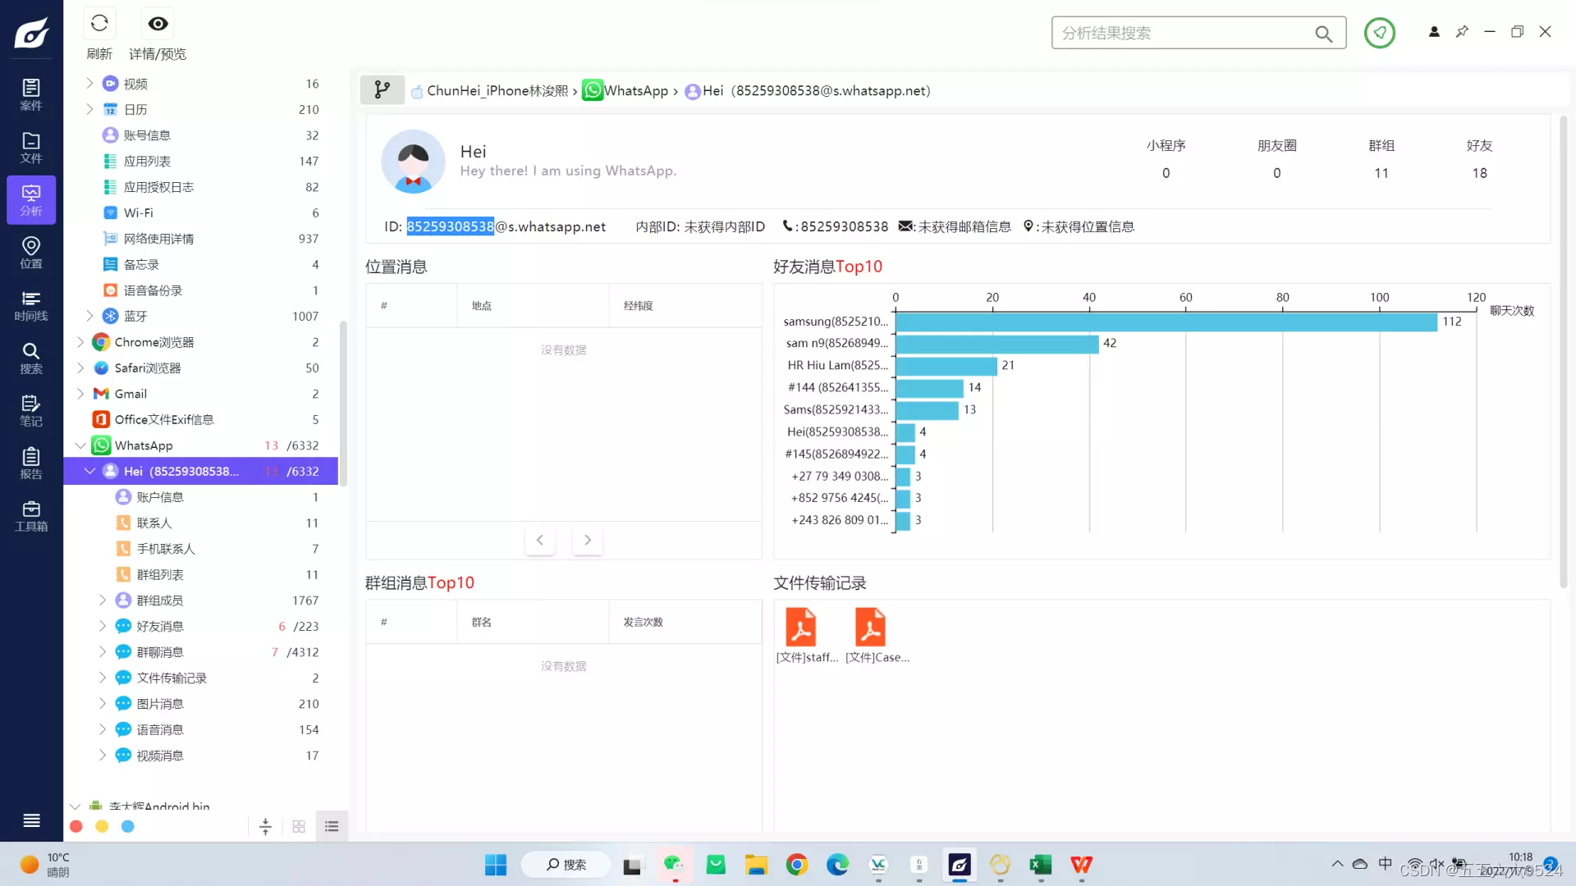Click the refresh (刷新) icon

coord(99,24)
